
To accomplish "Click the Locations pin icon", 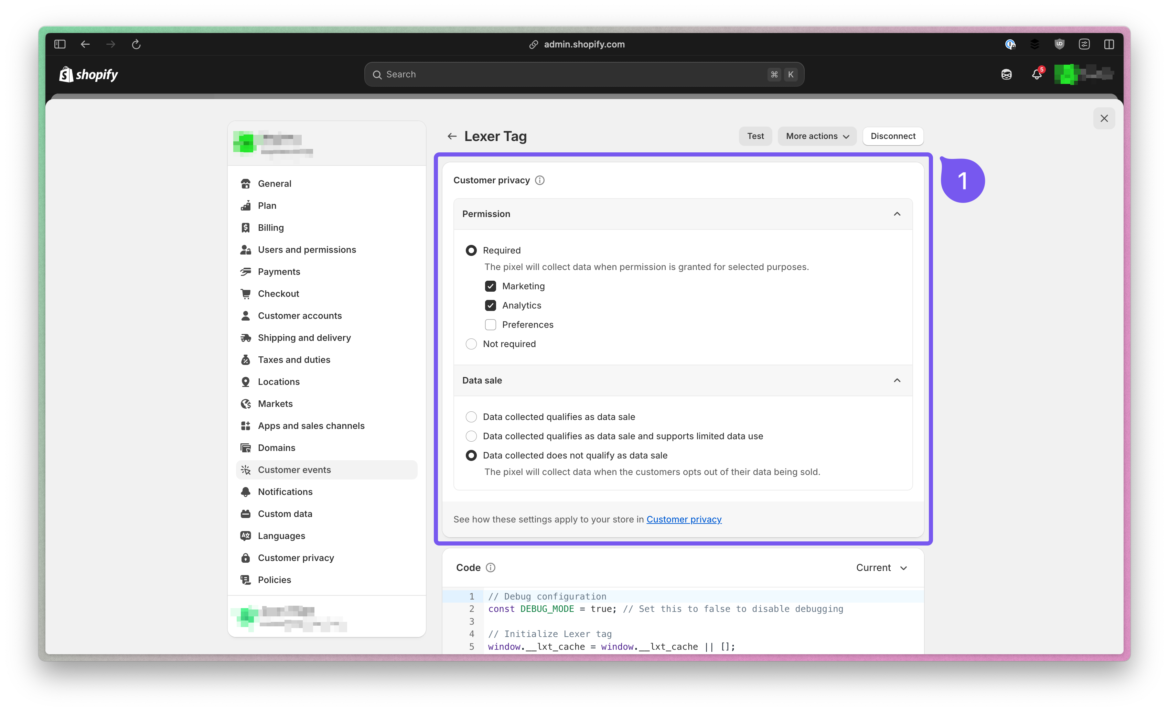I will pyautogui.click(x=246, y=382).
